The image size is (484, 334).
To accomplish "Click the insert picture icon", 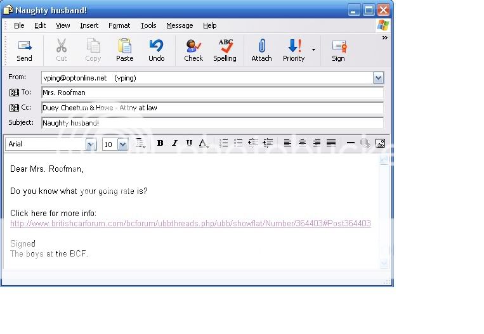I will [380, 143].
